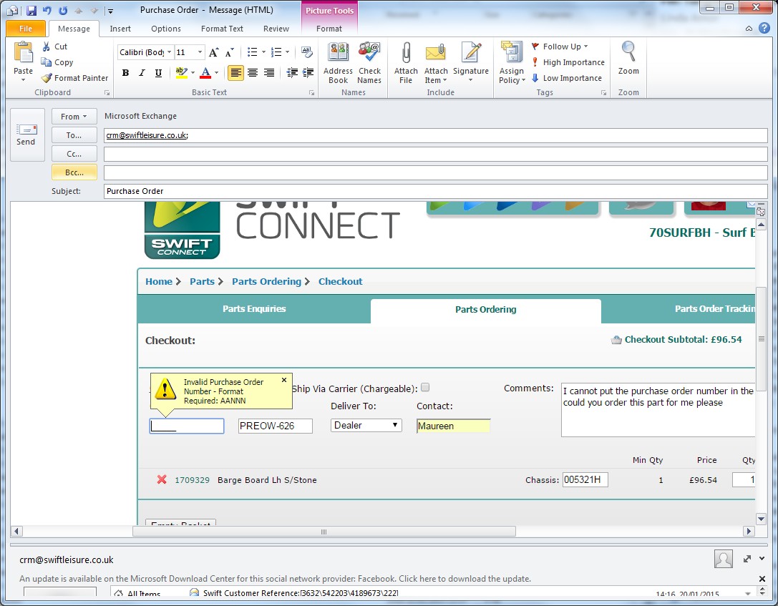Click the To... recipients button
Viewport: 778px width, 606px height.
tap(74, 135)
